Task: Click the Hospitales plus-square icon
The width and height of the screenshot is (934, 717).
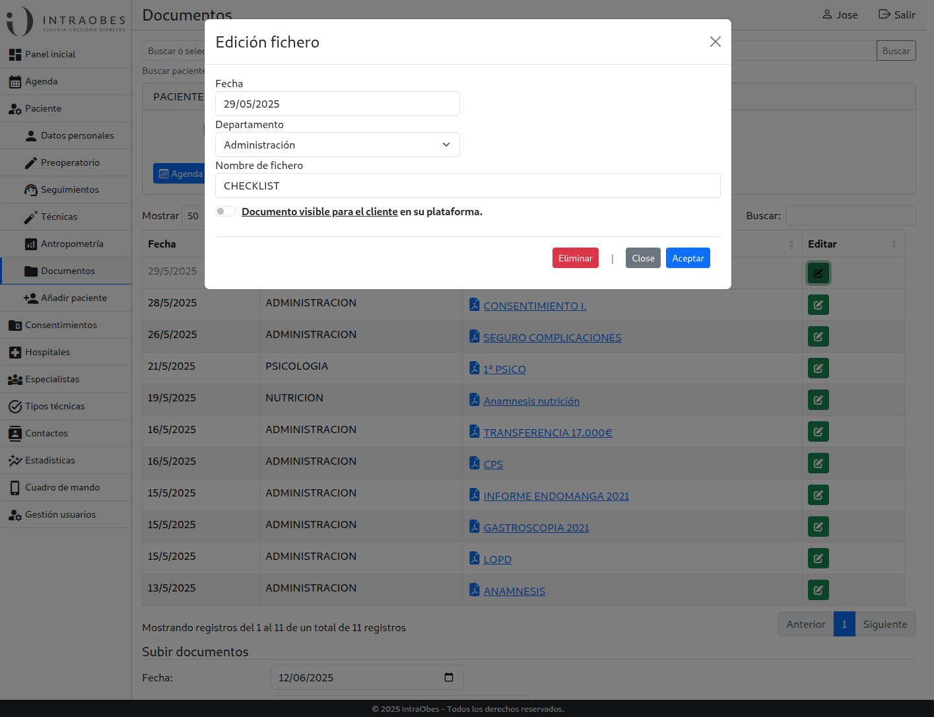Action: [x=15, y=353]
